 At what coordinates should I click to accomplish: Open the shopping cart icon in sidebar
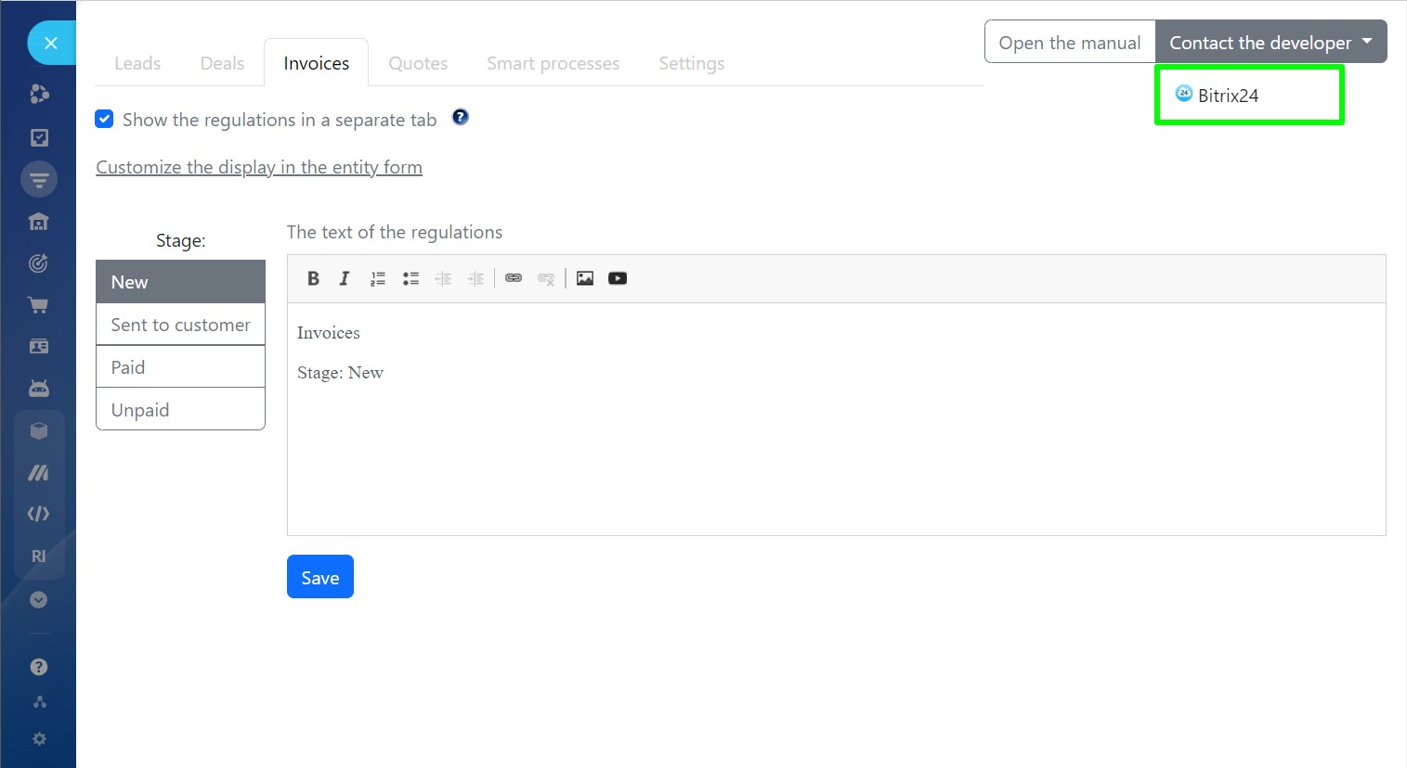(38, 305)
